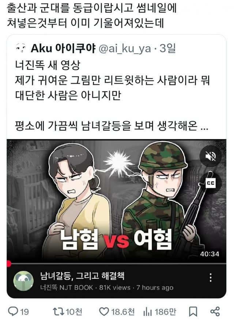Open Aku profile avatar in quoted tweet
This screenshot has height=321, width=234.
point(21,48)
